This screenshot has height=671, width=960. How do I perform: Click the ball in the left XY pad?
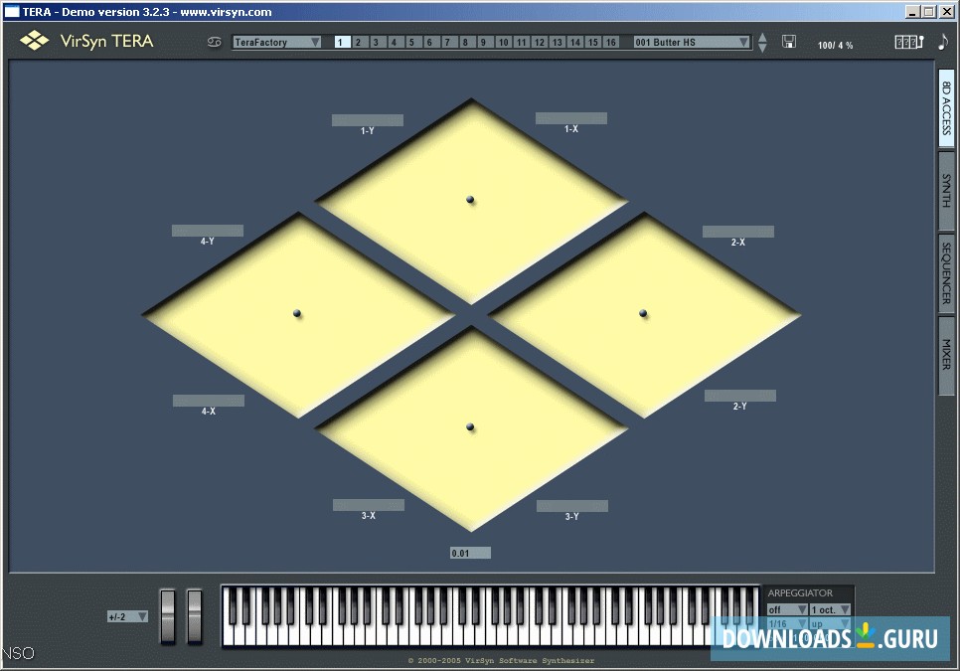point(297,313)
